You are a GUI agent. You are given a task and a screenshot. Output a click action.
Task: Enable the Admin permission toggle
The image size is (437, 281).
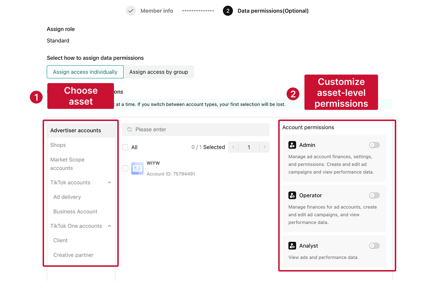pyautogui.click(x=374, y=145)
